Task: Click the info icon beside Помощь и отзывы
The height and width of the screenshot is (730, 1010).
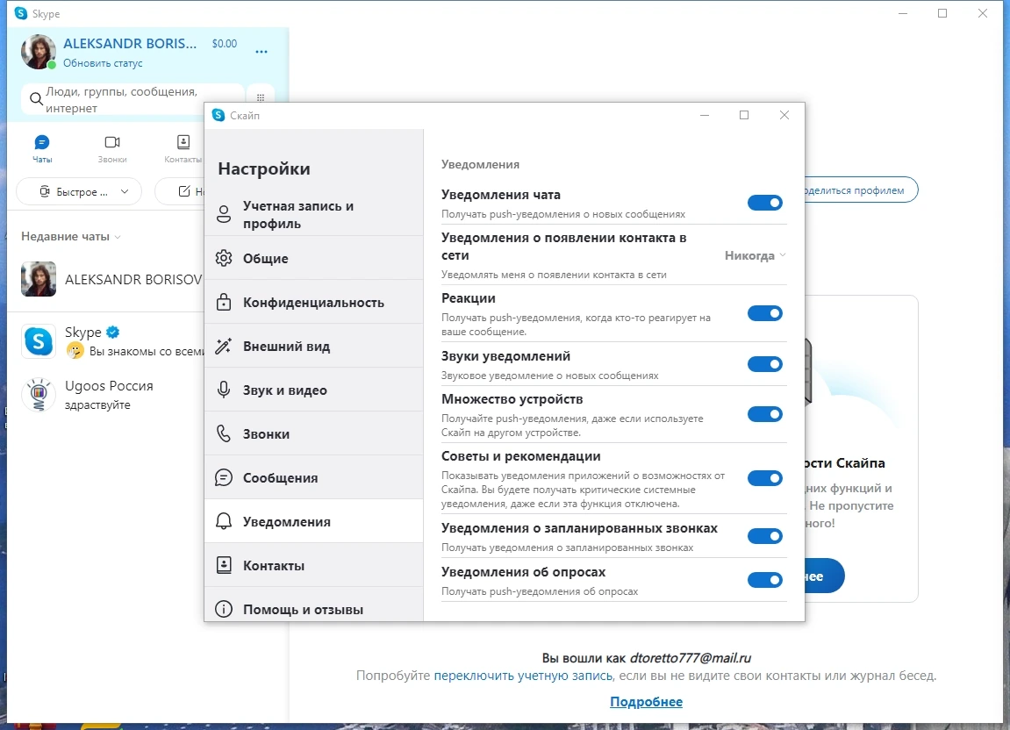Action: coord(224,609)
